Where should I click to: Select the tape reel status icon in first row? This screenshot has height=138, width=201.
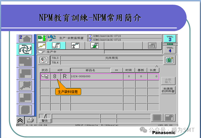pos(45,76)
